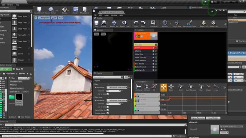This screenshot has height=138, width=246.
Task: Collapse the Spawn section in Details
Action: [x=94, y=81]
